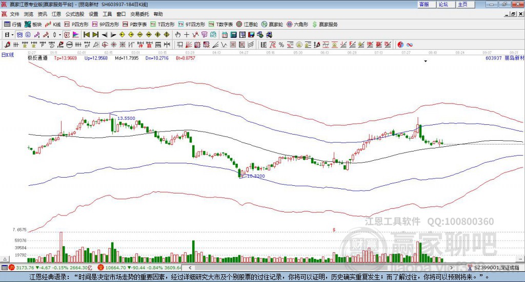Viewport: 525px width, 282px height.
Task: Click the percent sign drawing tool
Action: click(x=281, y=45)
